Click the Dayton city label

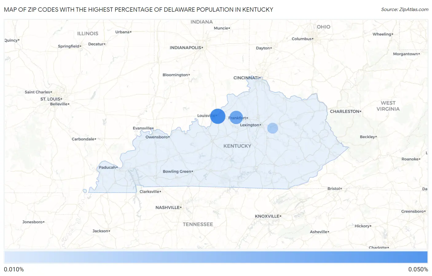(x=263, y=48)
